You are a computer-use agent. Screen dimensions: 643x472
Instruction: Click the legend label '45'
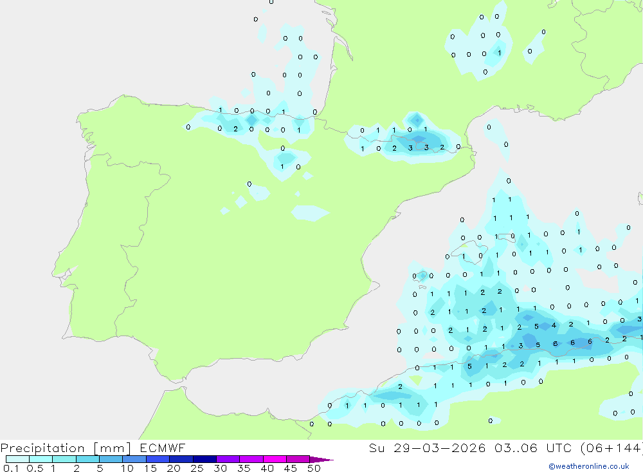291,468
